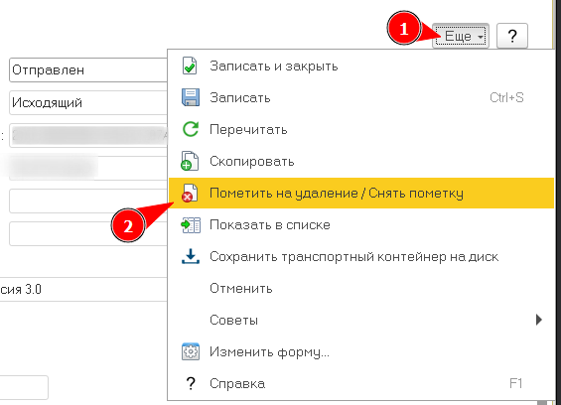
Task: Click the F1 shortcut label
Action: pyautogui.click(x=516, y=383)
